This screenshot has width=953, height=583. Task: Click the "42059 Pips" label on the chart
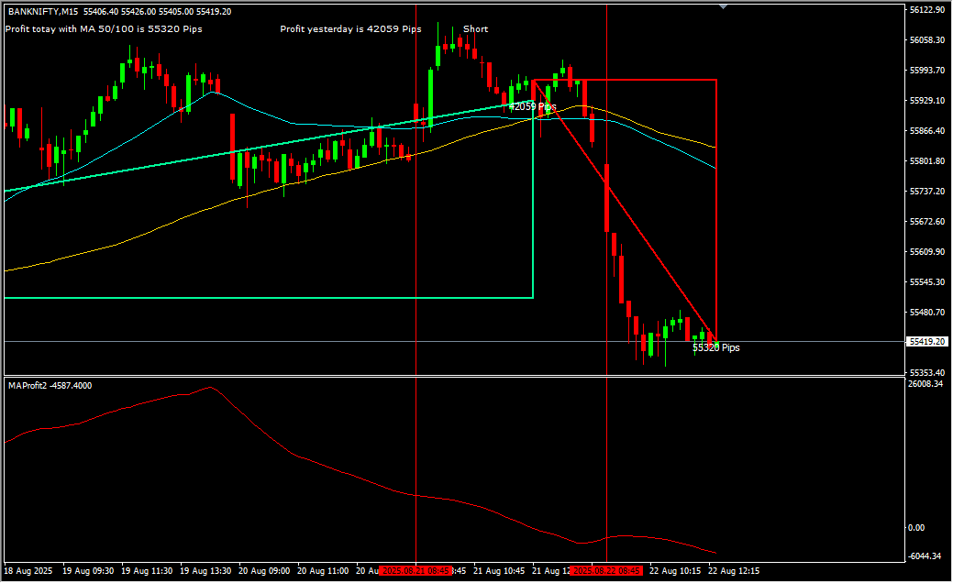pos(533,107)
